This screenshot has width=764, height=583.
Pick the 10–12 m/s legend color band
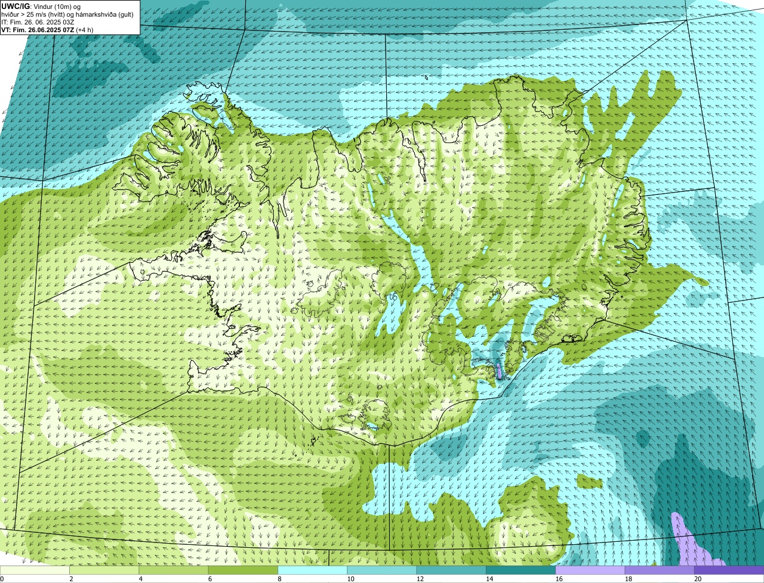click(382, 570)
